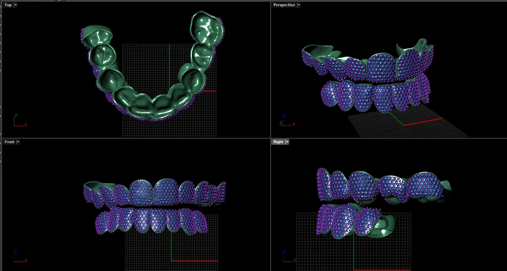Open the Top viewport dropdown arrow menu
This screenshot has height=271, width=507.
[16, 5]
